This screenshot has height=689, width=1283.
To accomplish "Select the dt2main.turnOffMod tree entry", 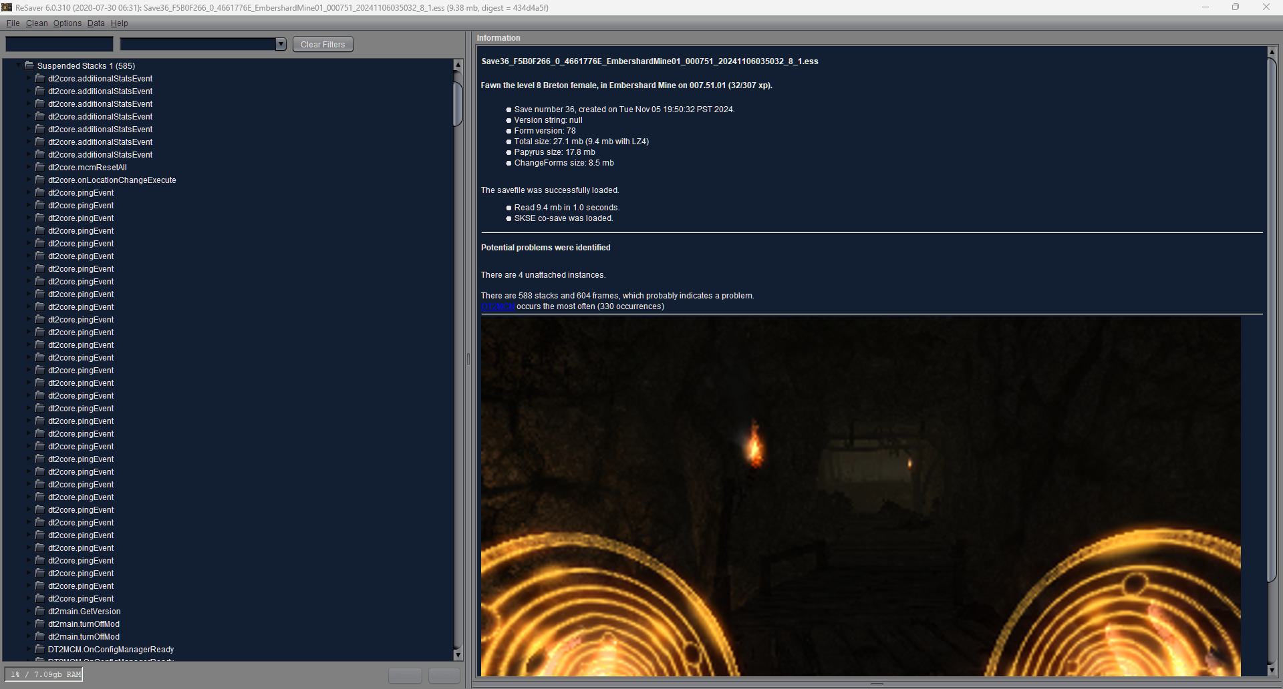I will pyautogui.click(x=84, y=624).
